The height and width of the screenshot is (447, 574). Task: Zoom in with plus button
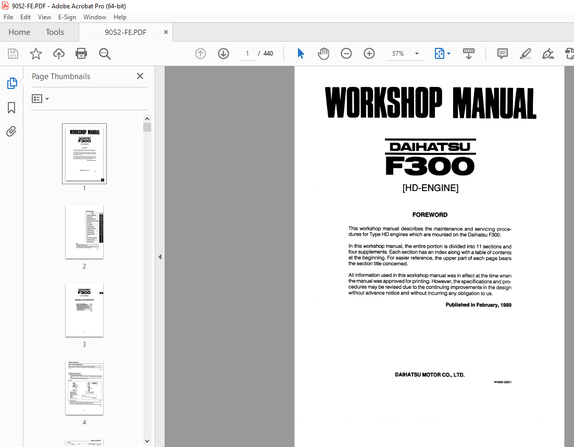pyautogui.click(x=369, y=54)
